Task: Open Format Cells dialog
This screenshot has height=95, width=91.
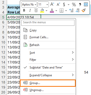Action: click(48, 37)
